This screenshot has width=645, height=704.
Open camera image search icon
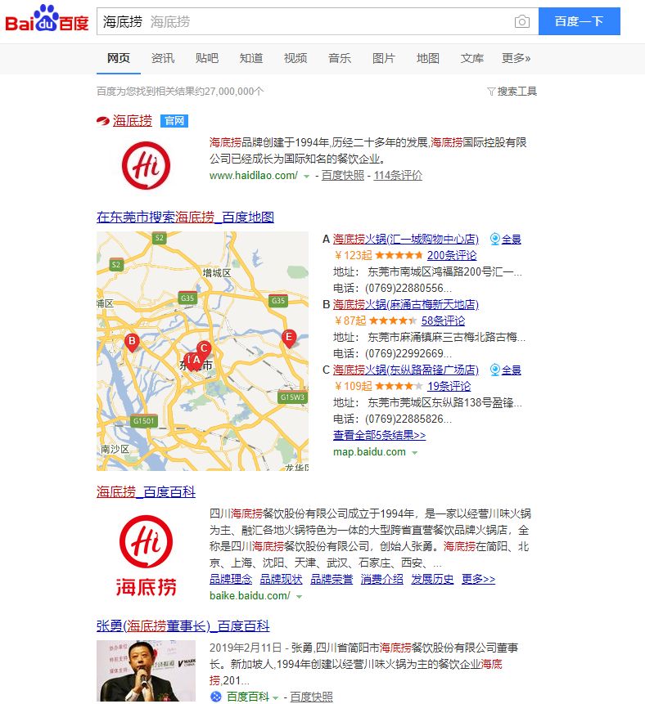(x=522, y=21)
